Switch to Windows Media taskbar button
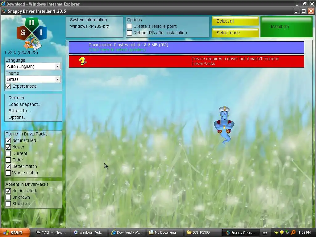 point(89,233)
